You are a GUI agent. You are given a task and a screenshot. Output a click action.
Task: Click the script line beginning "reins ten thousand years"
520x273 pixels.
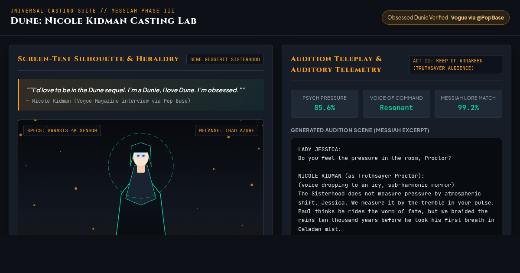[396, 220]
